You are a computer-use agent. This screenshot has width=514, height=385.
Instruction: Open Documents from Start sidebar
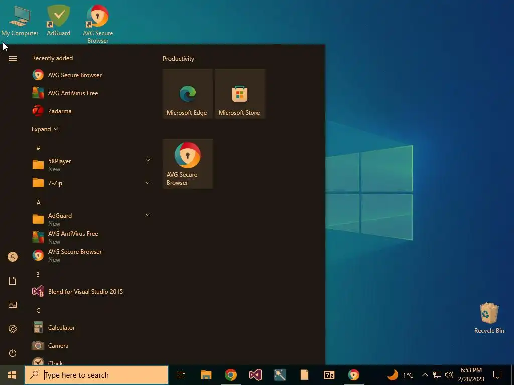point(13,281)
